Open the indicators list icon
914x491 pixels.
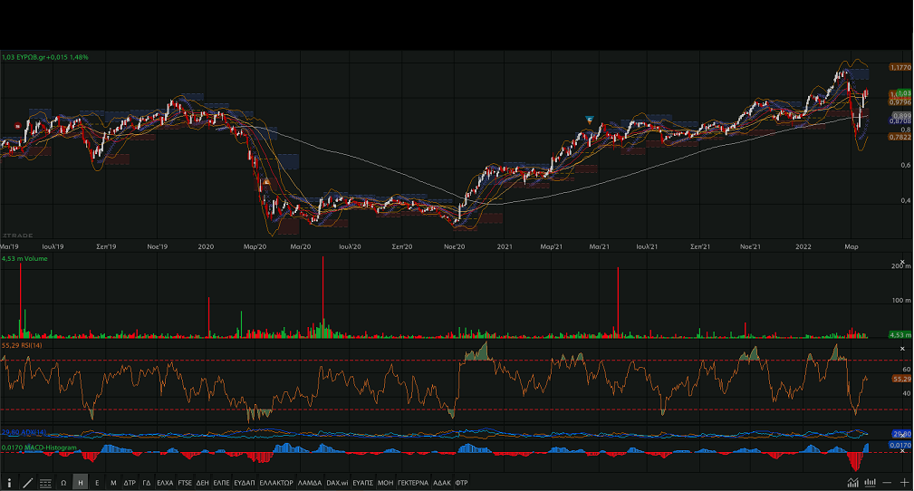click(45, 483)
